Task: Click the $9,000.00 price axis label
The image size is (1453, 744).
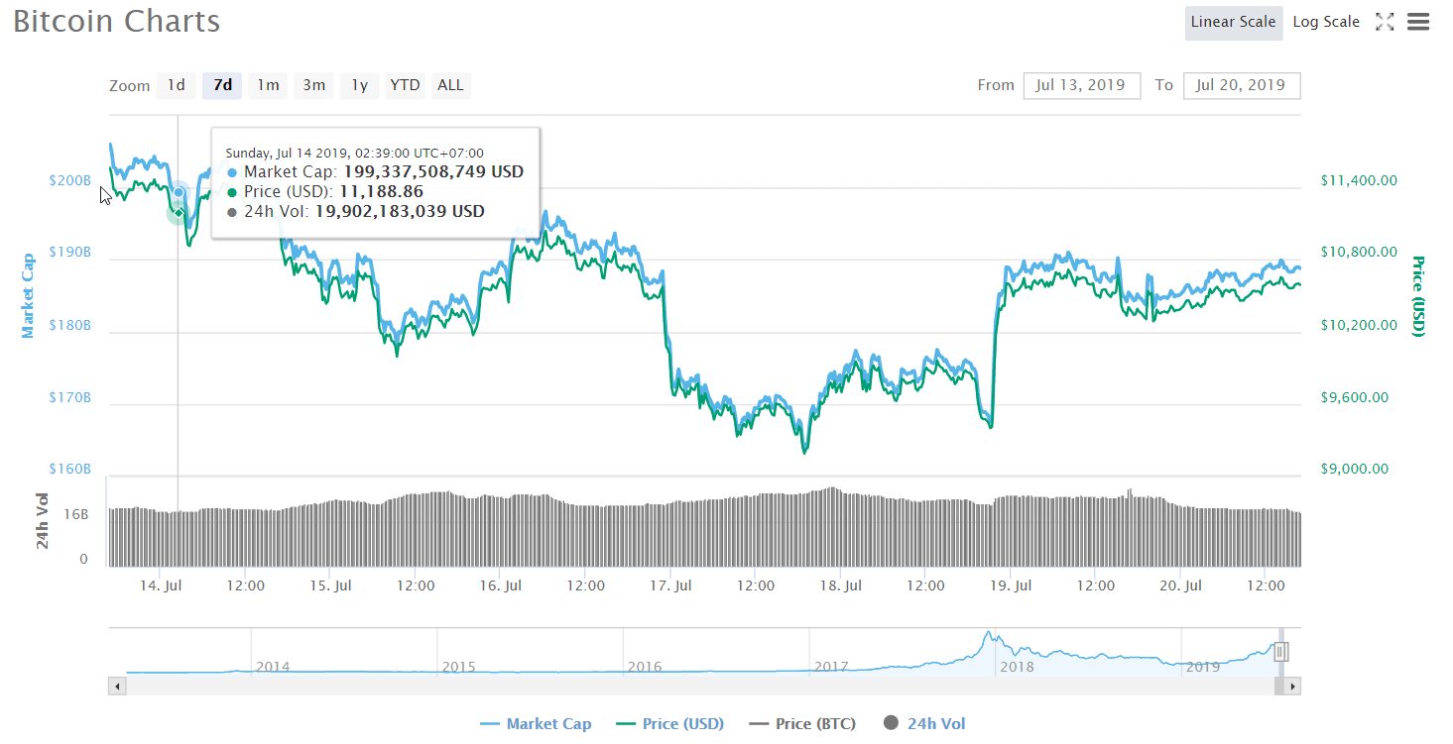Action: [1355, 470]
